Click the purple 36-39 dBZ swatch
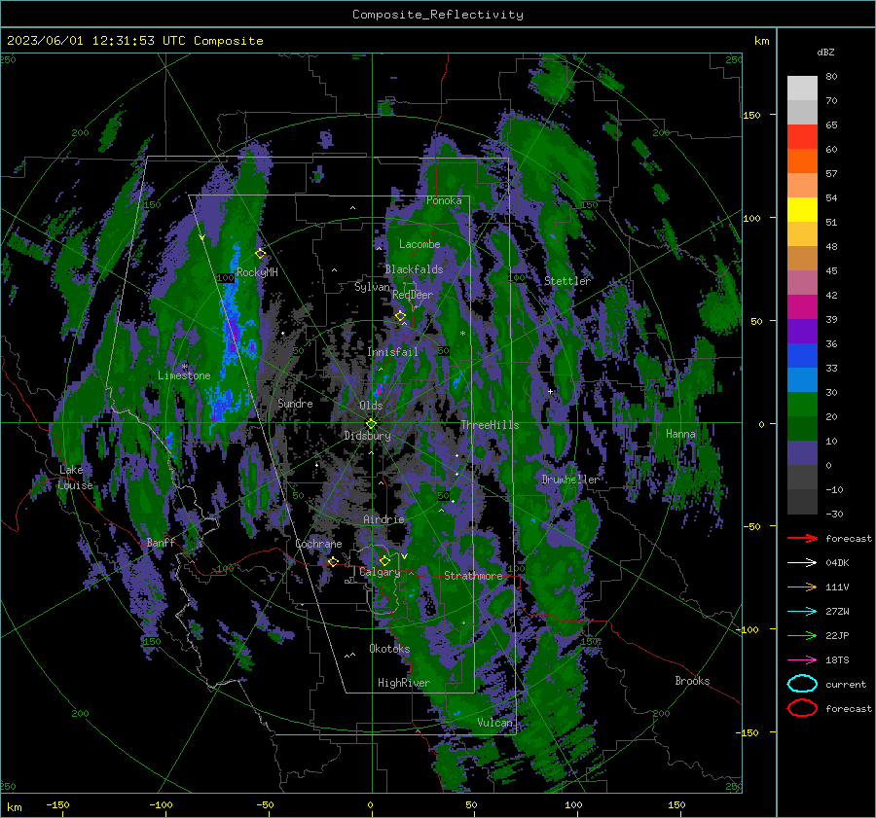The image size is (876, 818). [x=802, y=332]
